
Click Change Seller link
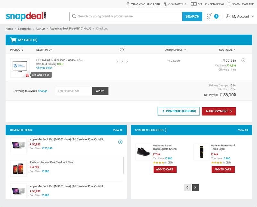click(44, 68)
